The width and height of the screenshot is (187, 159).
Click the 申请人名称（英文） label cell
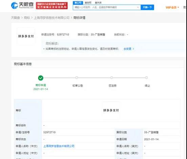pos(129,146)
